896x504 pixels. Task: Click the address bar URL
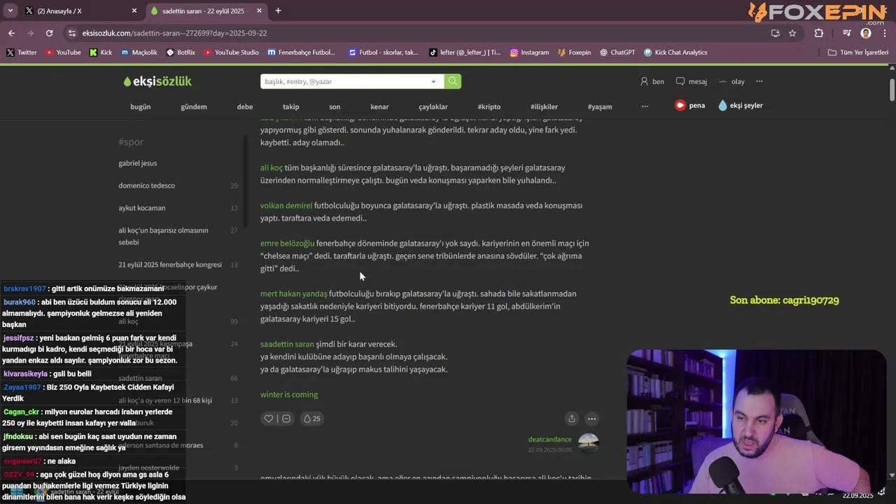(x=174, y=33)
